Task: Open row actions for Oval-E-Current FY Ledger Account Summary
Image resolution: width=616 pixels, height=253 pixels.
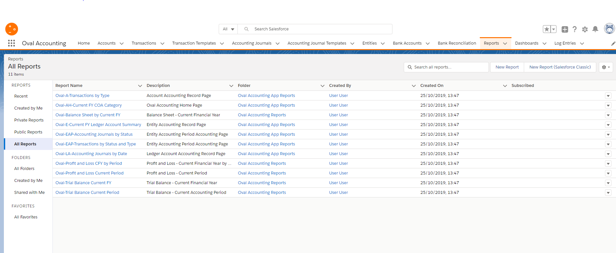Action: point(608,125)
